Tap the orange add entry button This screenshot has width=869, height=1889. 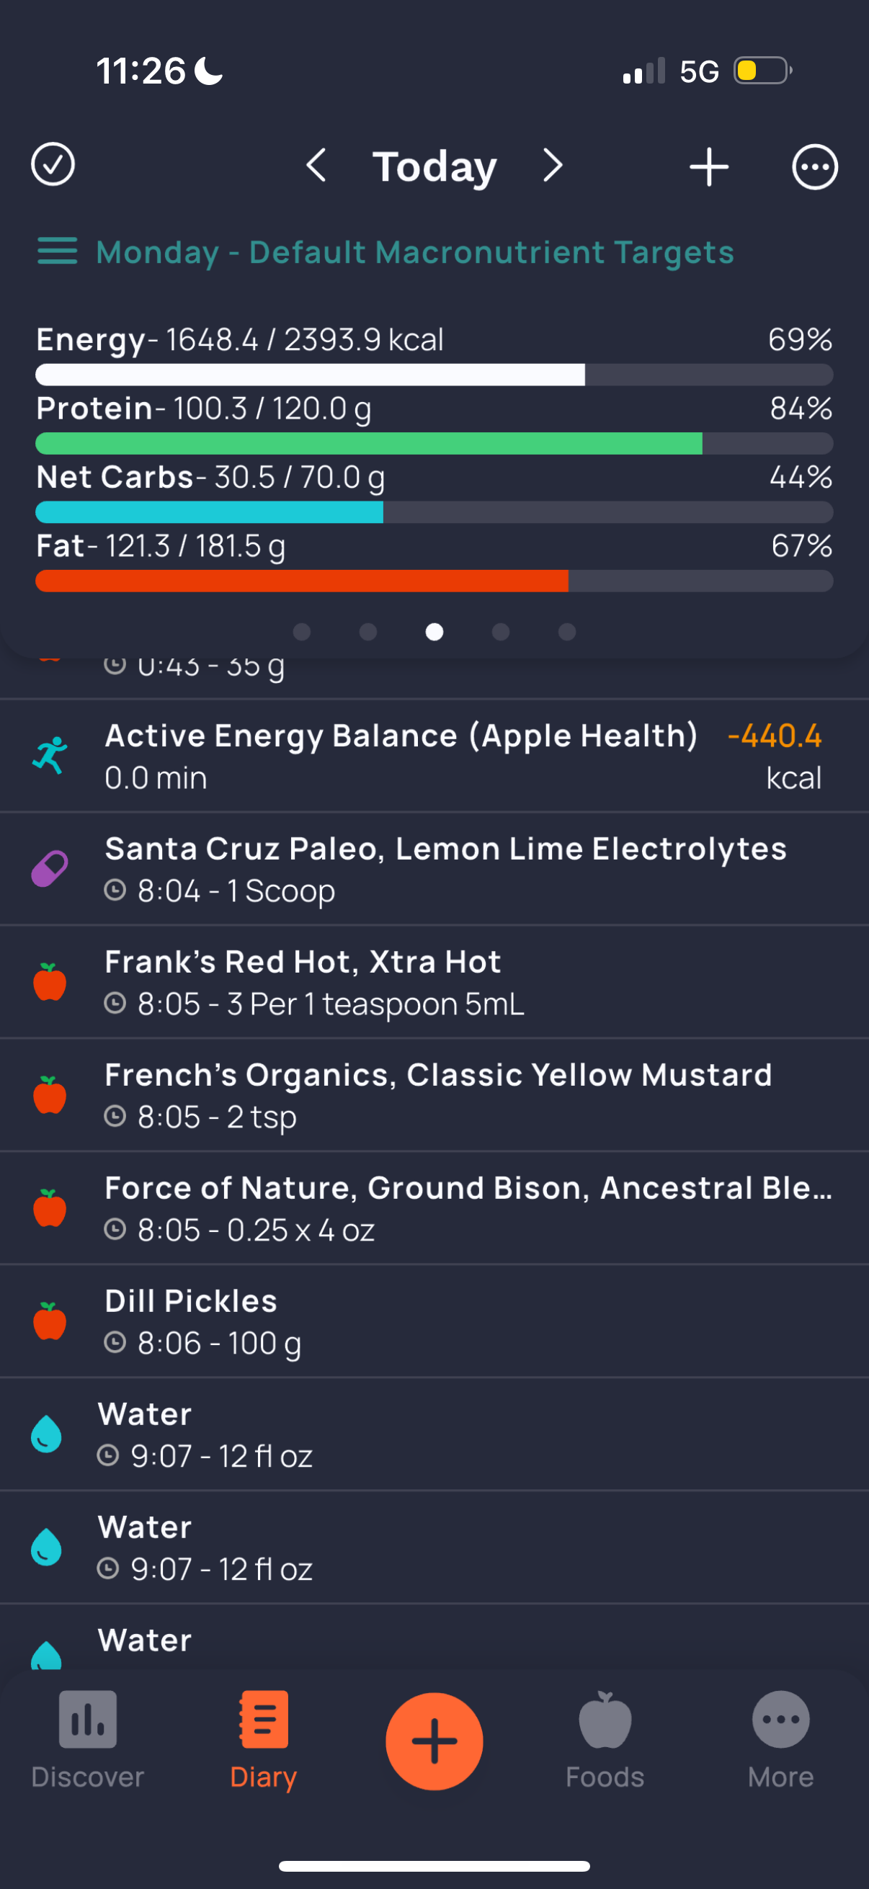pyautogui.click(x=434, y=1741)
